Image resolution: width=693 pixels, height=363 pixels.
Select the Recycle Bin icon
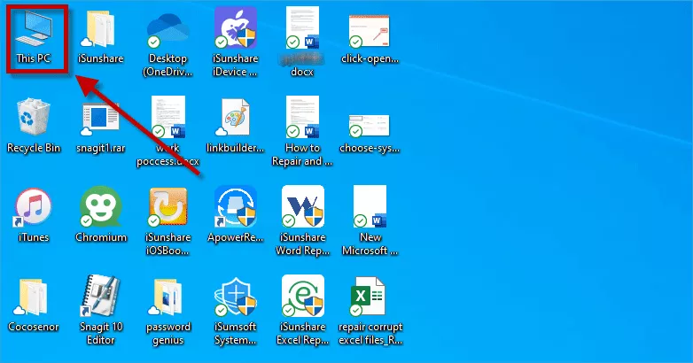33,118
